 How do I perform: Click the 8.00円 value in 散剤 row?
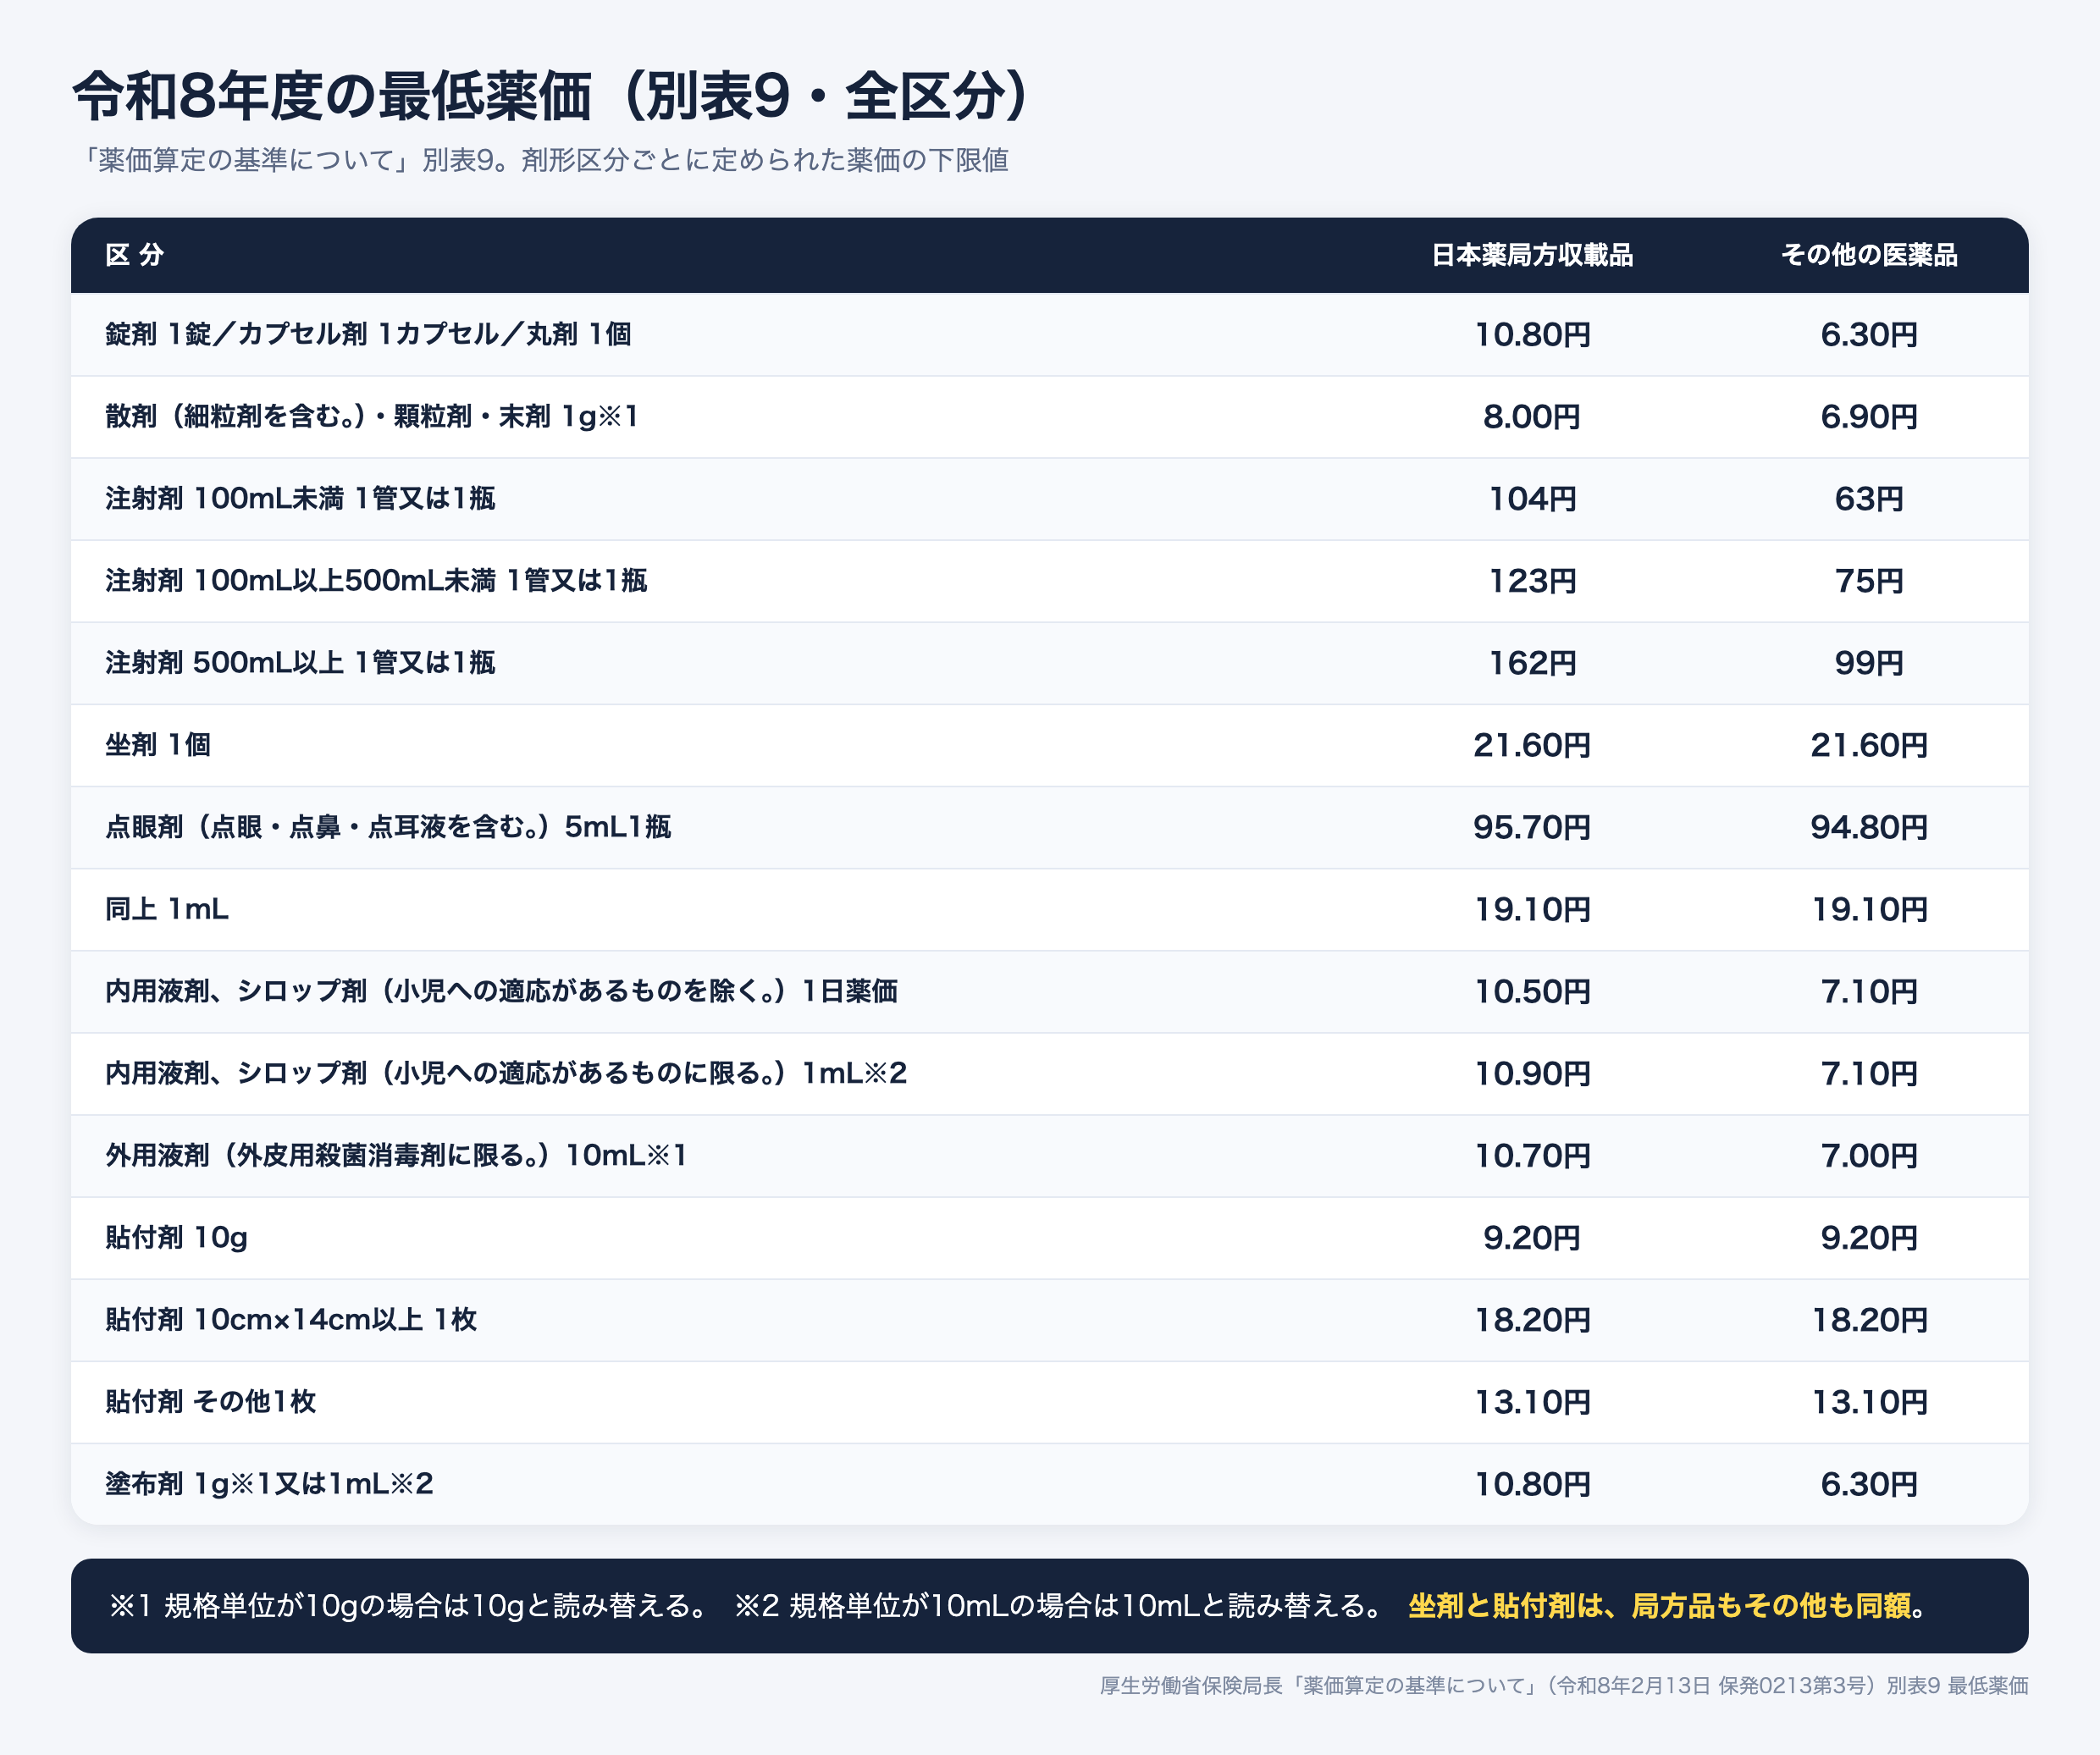(1532, 416)
